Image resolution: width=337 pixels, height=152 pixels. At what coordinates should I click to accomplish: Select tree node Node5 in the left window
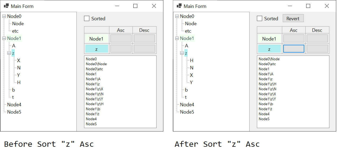click(x=14, y=112)
